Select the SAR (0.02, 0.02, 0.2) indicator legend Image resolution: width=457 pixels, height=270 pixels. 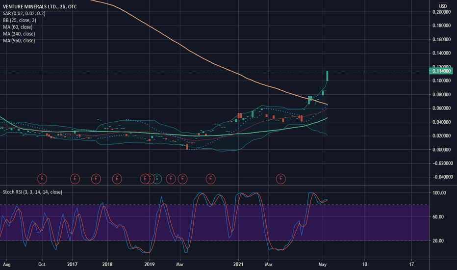pos(24,13)
